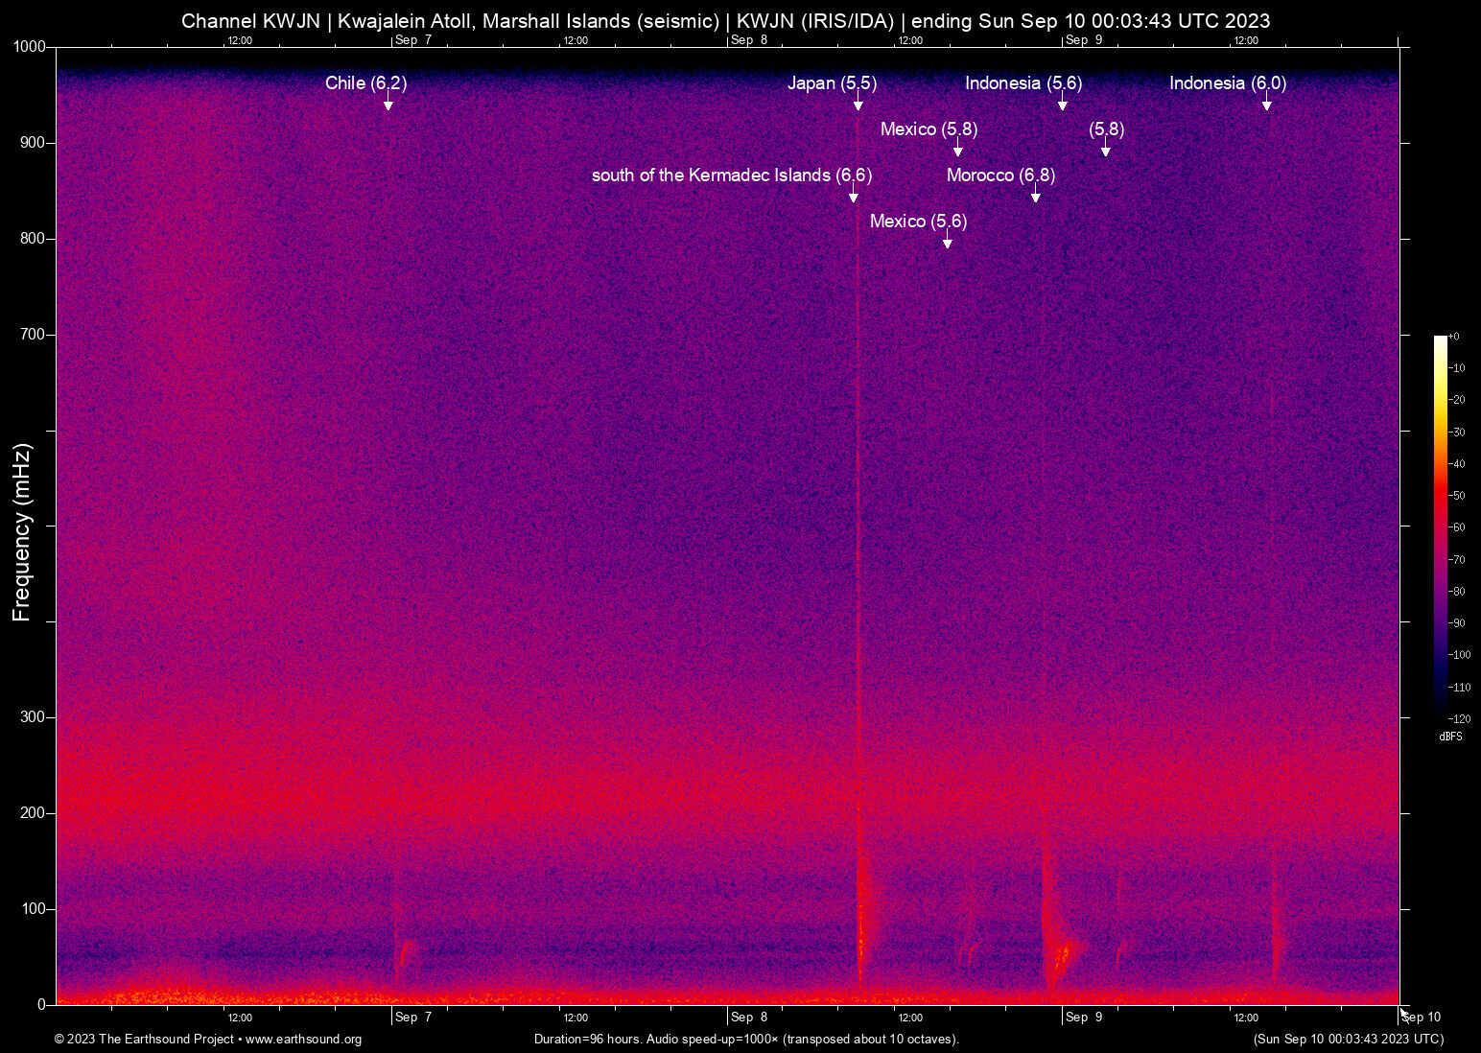
Task: Select the Morocco (6.8) event label
Action: coord(1000,175)
